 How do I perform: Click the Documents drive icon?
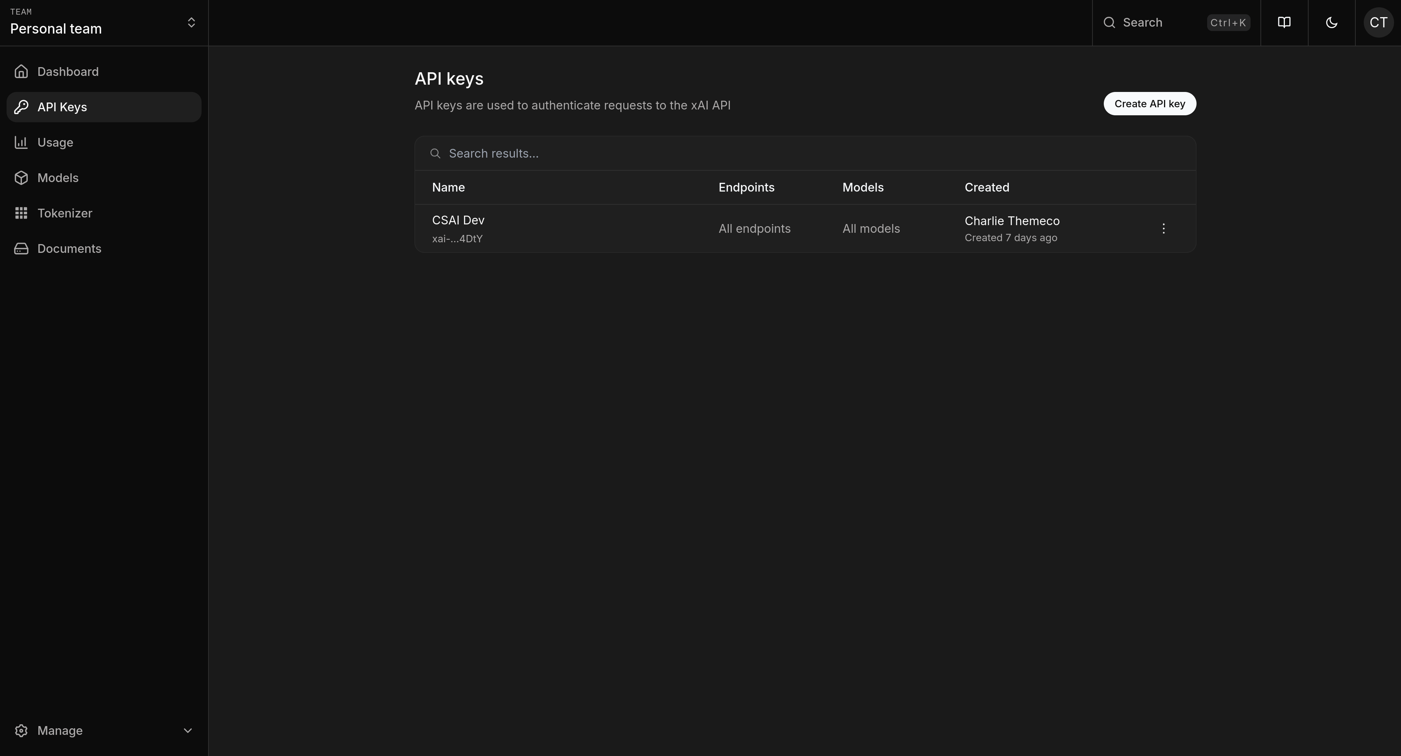(21, 248)
